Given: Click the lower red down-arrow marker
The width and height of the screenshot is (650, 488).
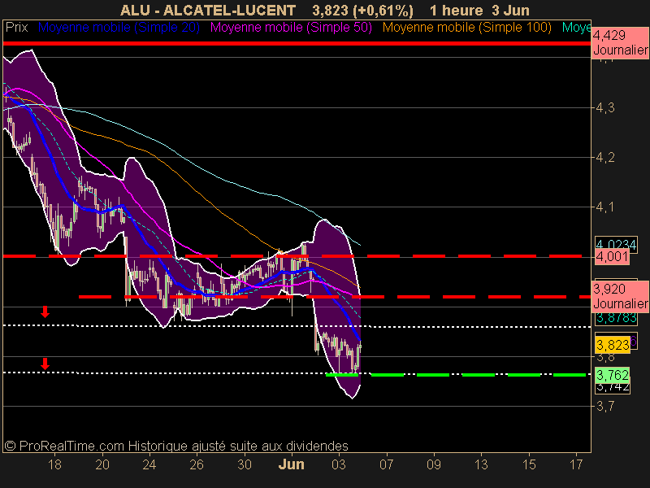Looking at the screenshot, I should pyautogui.click(x=45, y=364).
